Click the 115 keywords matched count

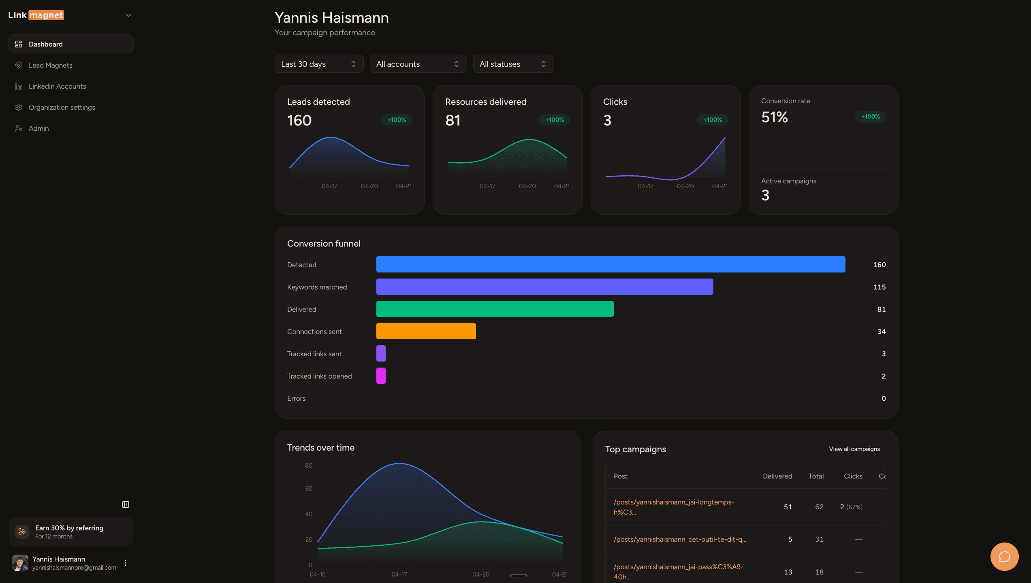(879, 287)
